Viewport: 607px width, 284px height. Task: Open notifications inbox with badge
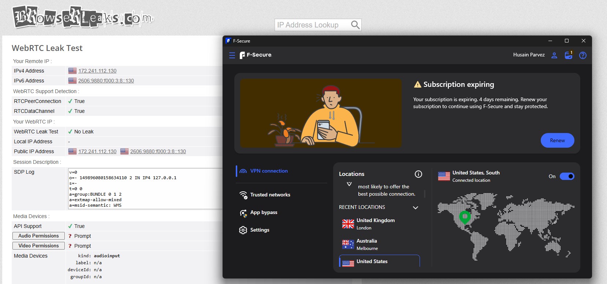point(569,55)
